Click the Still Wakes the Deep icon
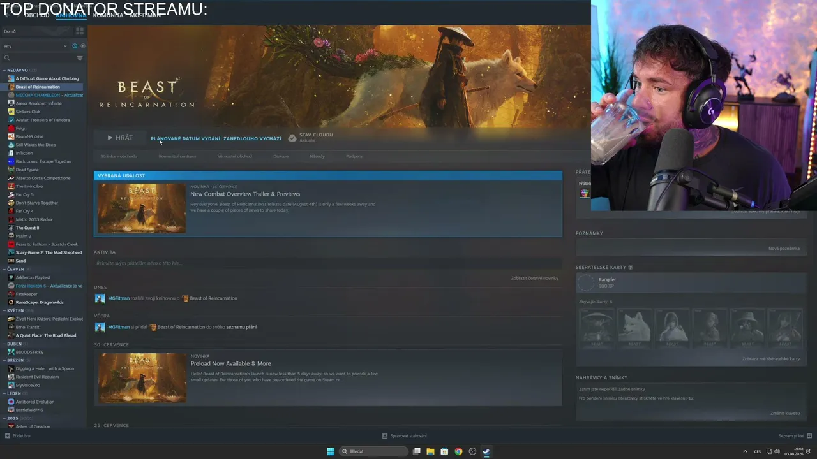 pyautogui.click(x=11, y=145)
